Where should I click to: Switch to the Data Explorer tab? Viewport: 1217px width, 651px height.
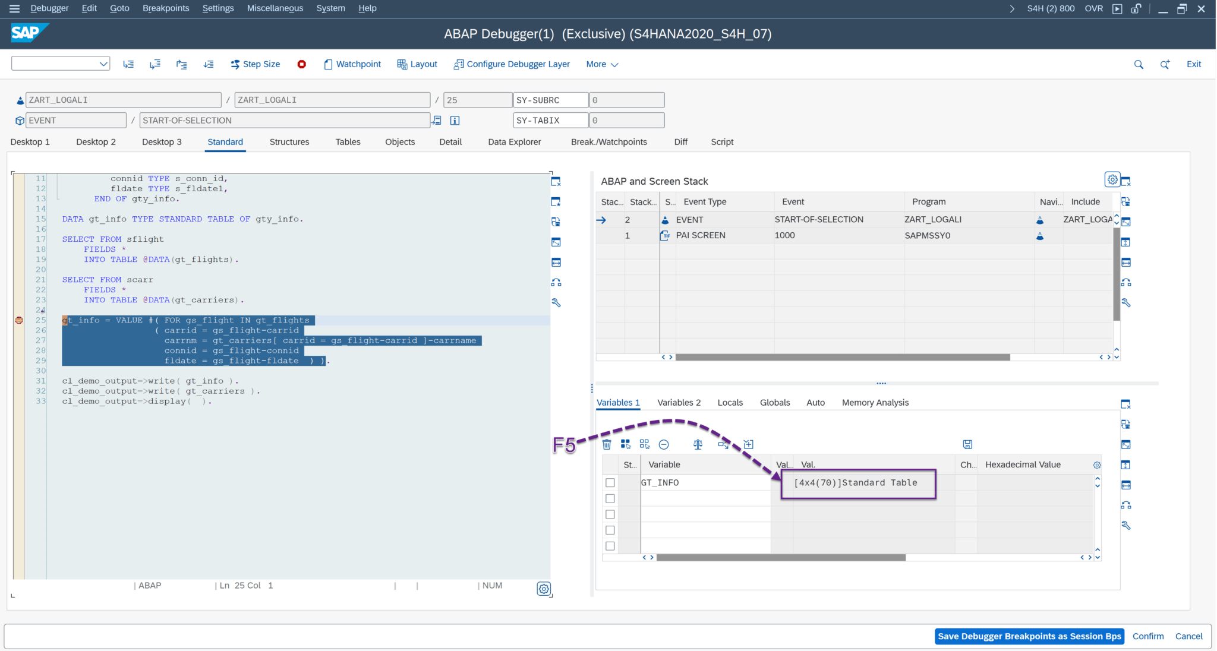514,142
